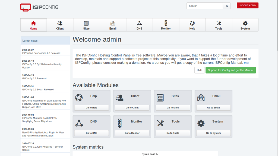Click the envelope icon in Email module
Screen dimensions: 278x156
pyautogui.click(x=201, y=98)
